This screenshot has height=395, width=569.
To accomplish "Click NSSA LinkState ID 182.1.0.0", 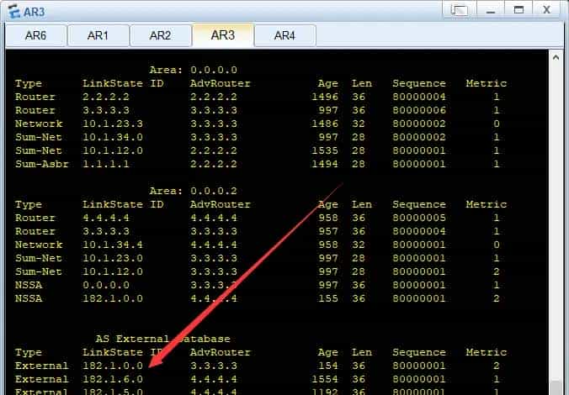I will click(x=113, y=298).
